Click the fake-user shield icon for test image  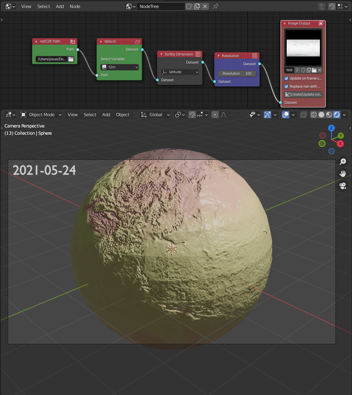point(303,70)
